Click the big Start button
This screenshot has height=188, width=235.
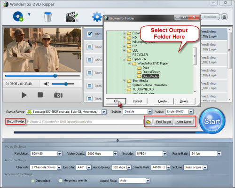[212, 121]
